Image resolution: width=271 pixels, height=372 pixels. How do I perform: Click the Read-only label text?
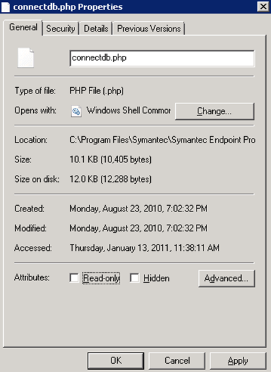pyautogui.click(x=101, y=278)
